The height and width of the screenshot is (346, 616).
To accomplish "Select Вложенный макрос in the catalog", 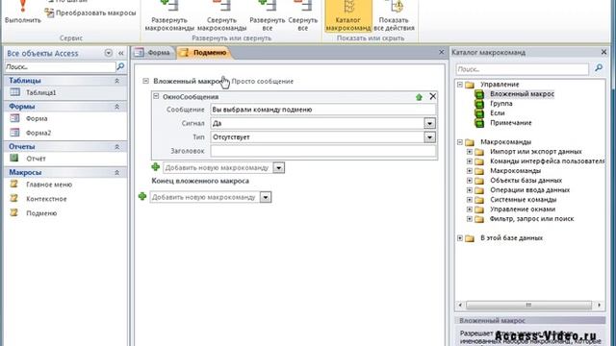I will tap(522, 94).
